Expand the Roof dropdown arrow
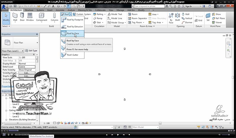 [x=71, y=14]
